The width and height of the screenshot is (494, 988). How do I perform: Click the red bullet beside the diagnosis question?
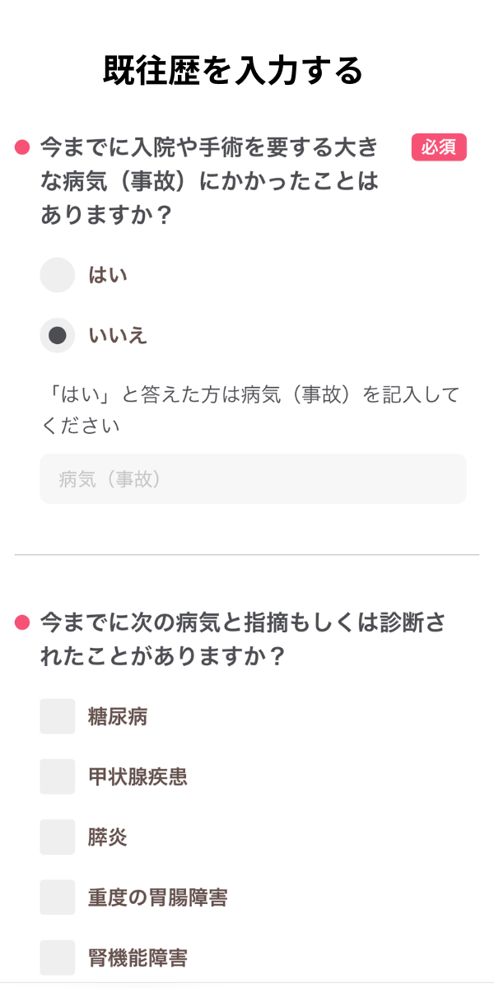pos(22,622)
